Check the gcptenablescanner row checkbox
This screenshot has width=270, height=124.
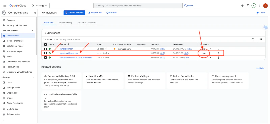pos(46,53)
